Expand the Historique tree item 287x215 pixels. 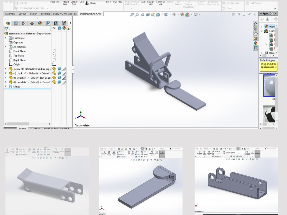coord(5,38)
